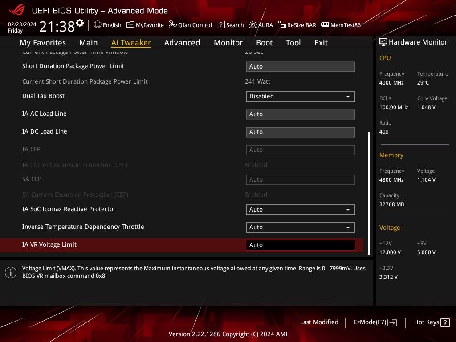The image size is (456, 342).
Task: Click the info icon in help area
Action: [x=11, y=272]
